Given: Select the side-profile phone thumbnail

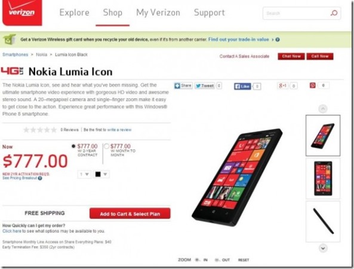Looking at the screenshot, I should (323, 222).
